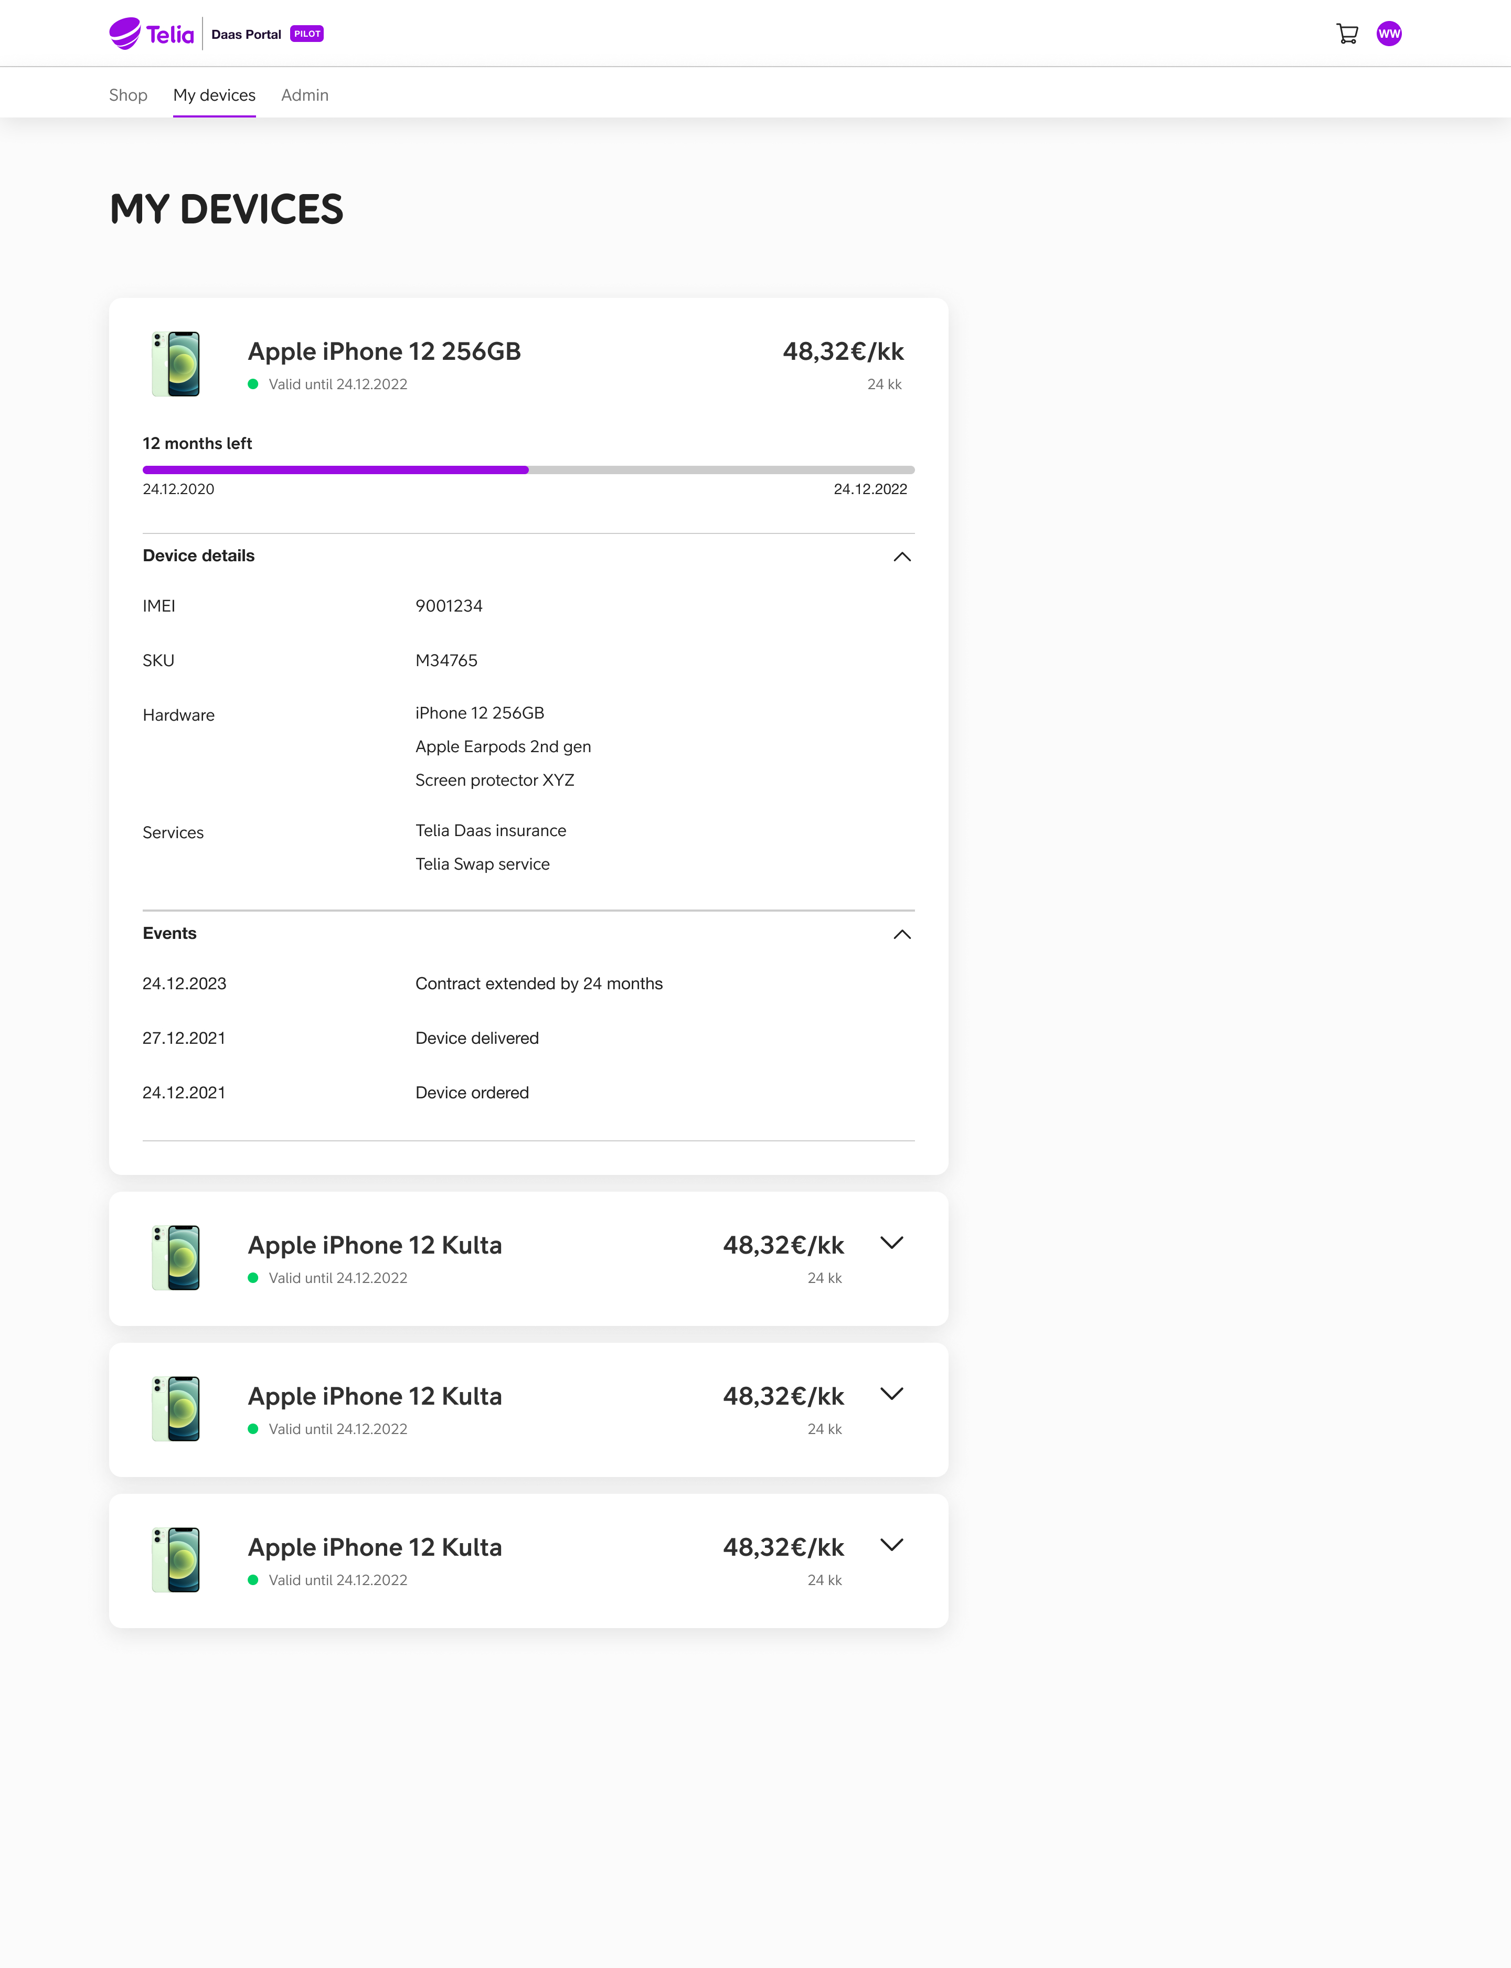
Task: Select the My devices tab
Action: tap(214, 95)
